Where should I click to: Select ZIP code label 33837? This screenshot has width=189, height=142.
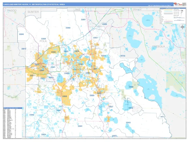point(95,38)
